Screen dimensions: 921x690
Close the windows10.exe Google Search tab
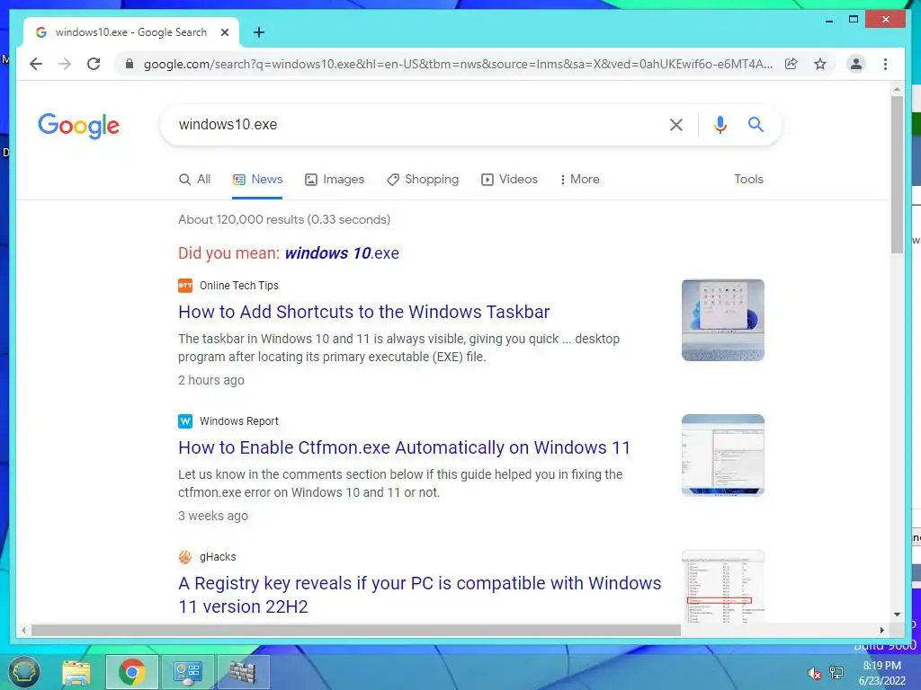[224, 33]
